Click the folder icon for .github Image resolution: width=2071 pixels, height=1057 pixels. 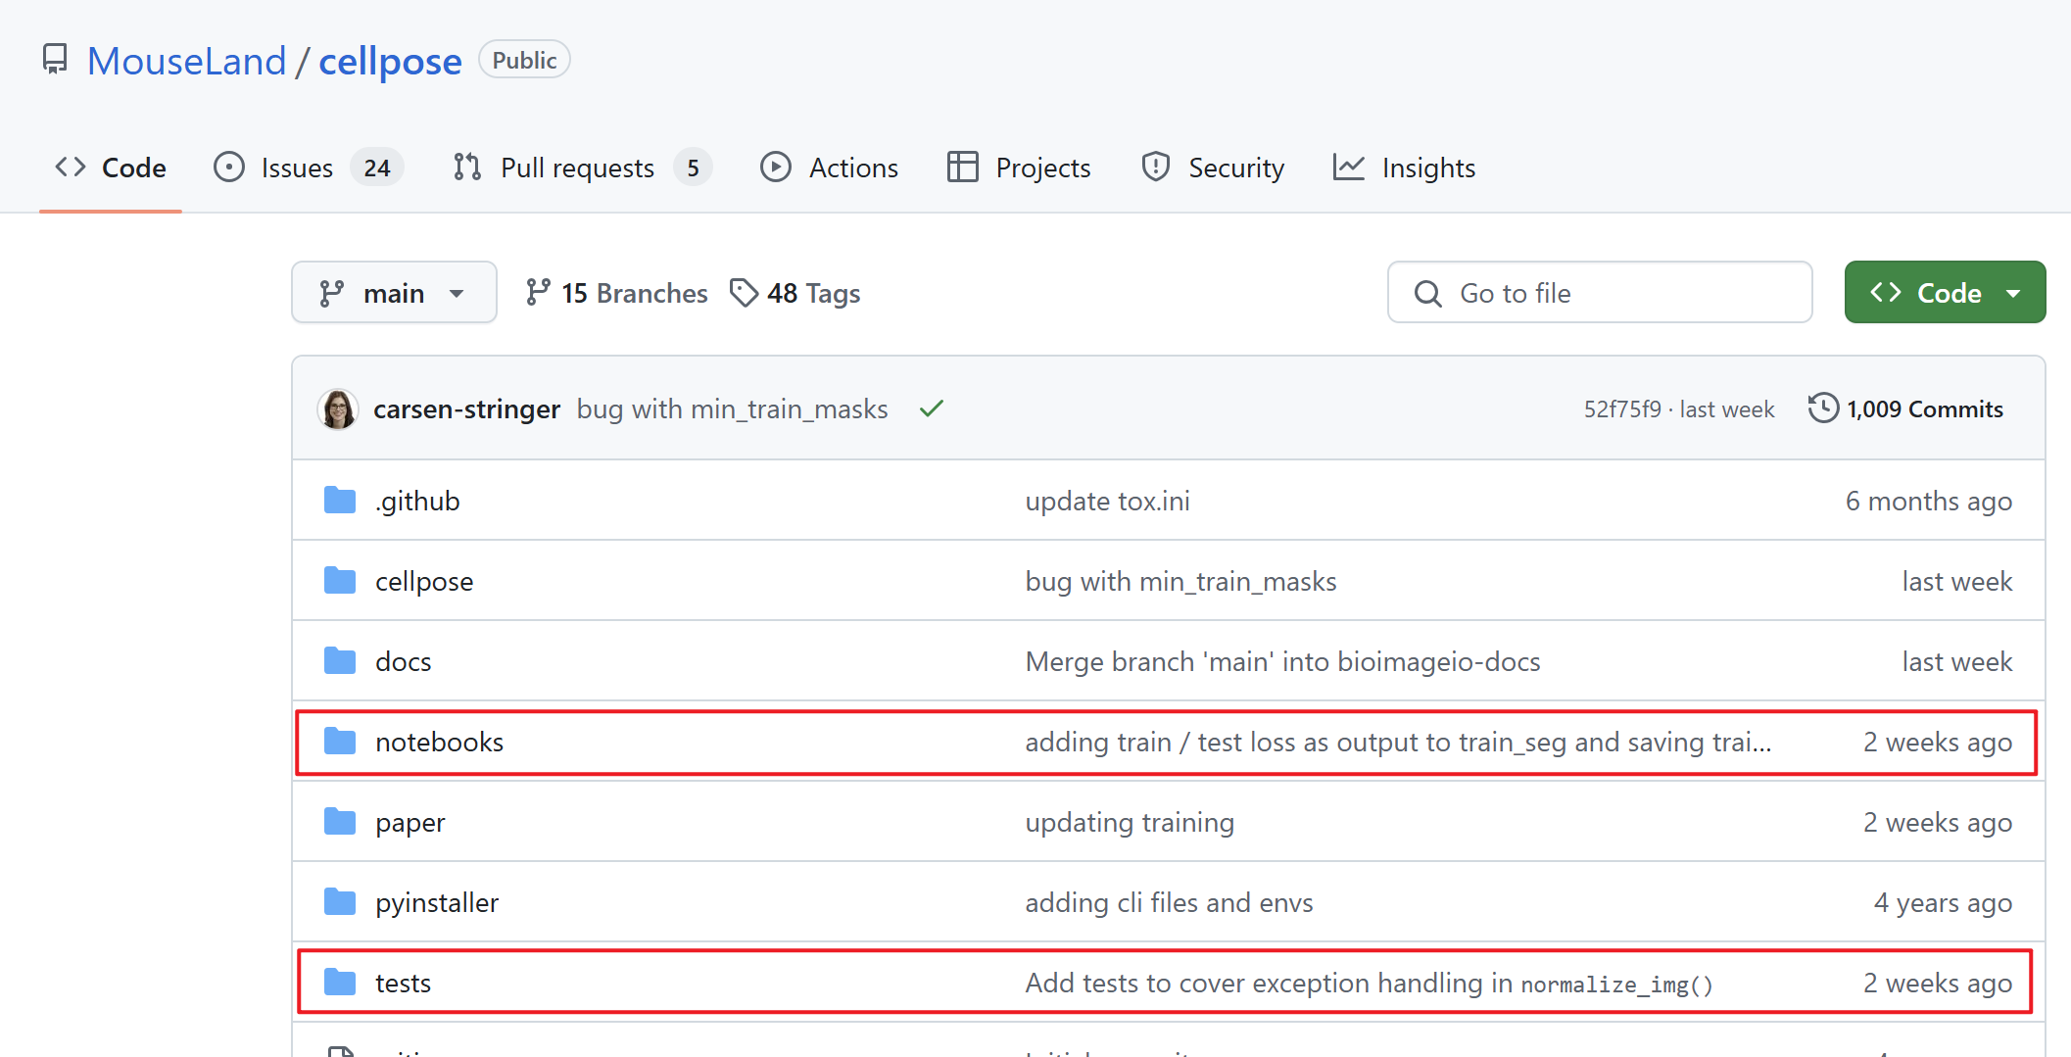pos(340,501)
